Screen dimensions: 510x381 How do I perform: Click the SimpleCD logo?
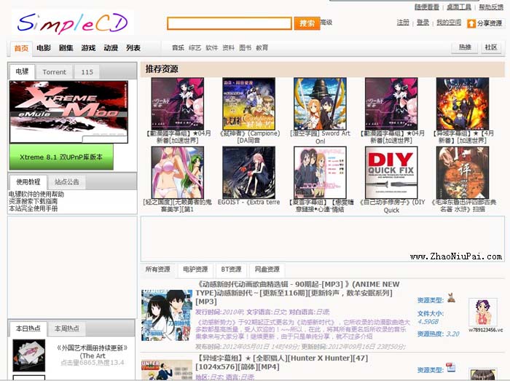(73, 23)
